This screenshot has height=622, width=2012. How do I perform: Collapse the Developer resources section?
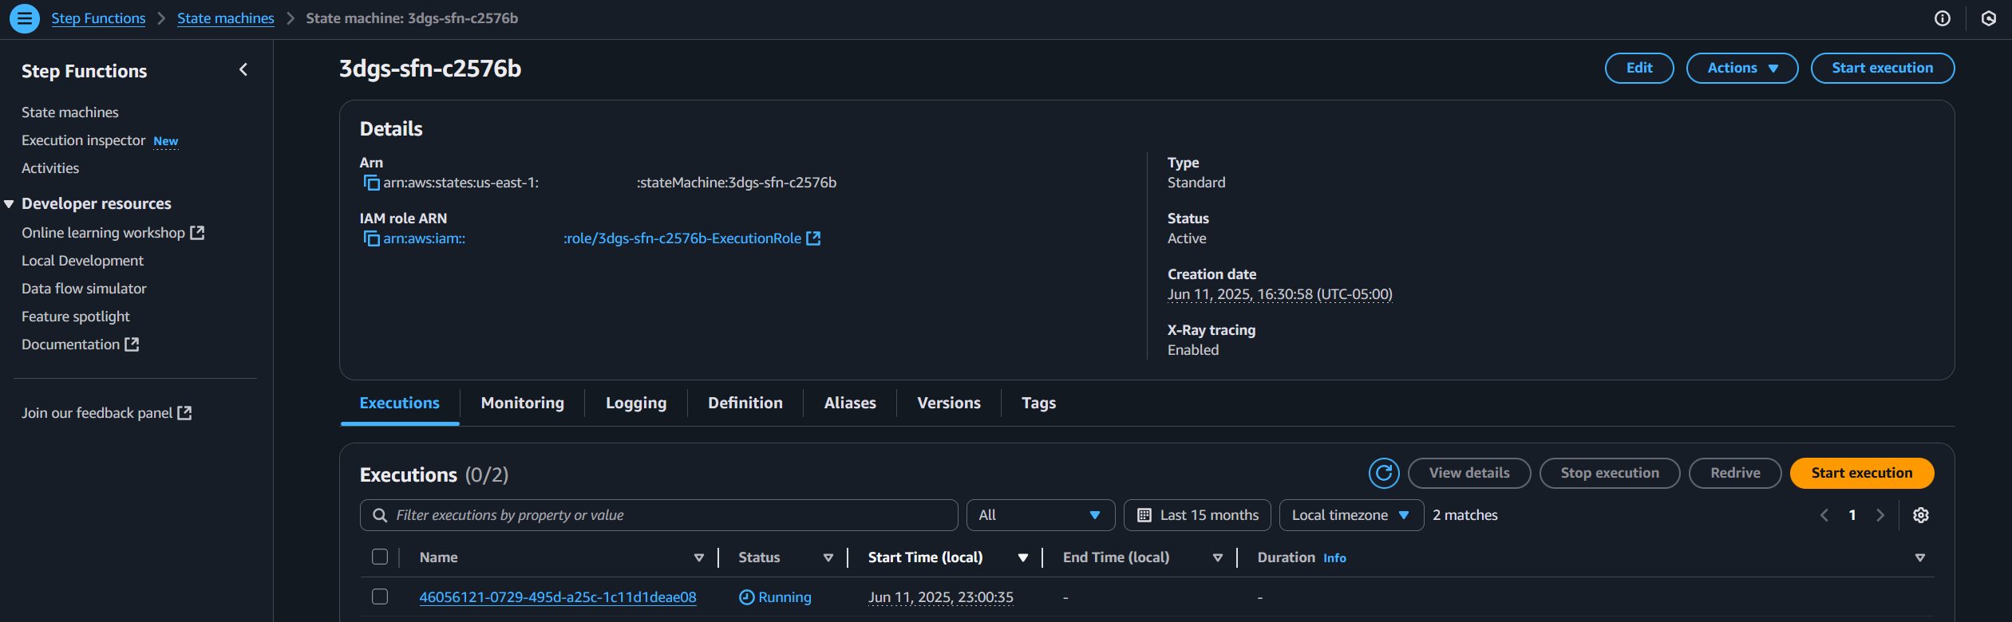10,204
